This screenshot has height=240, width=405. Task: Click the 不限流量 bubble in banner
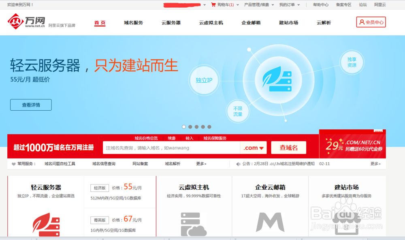[238, 111]
